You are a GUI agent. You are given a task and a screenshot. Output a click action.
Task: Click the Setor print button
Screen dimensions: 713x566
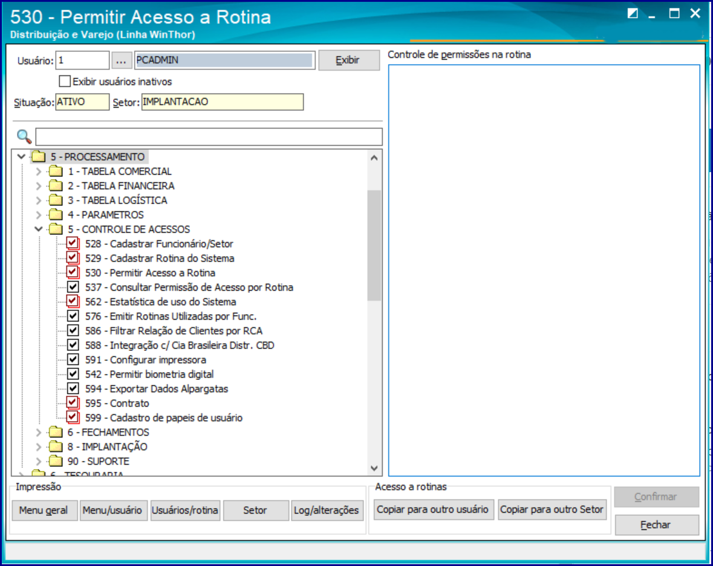point(256,510)
